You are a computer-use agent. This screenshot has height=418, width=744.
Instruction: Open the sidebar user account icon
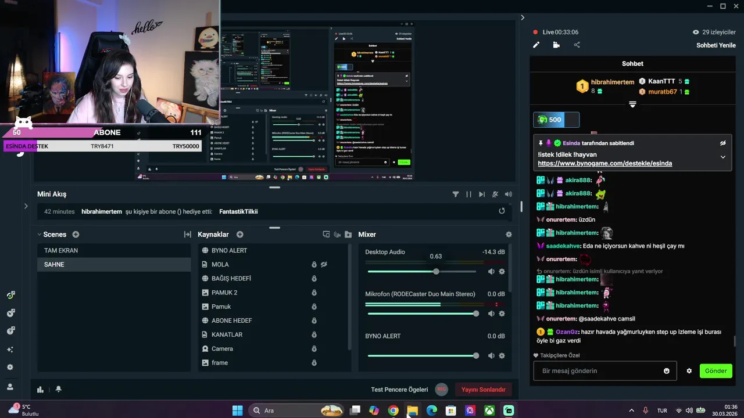click(10, 387)
